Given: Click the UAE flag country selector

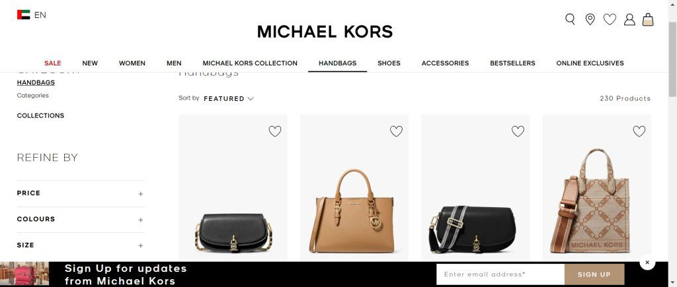Looking at the screenshot, I should coord(23,15).
